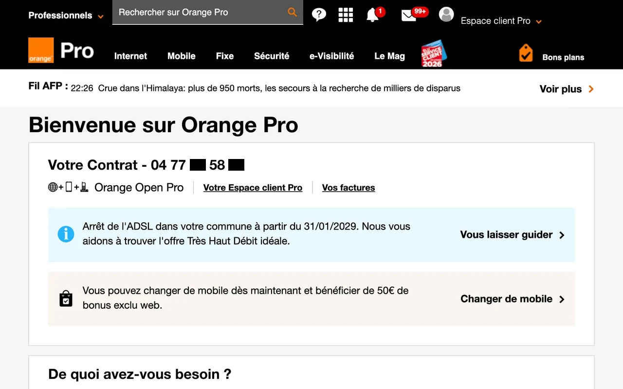Click the orange search magnifier icon
The height and width of the screenshot is (389, 623).
click(292, 12)
